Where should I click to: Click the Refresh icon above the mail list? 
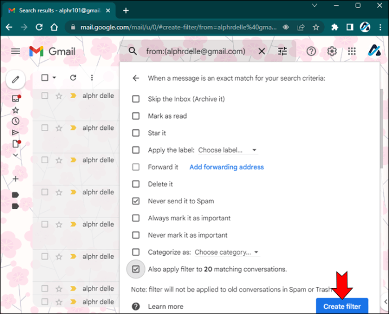click(73, 78)
